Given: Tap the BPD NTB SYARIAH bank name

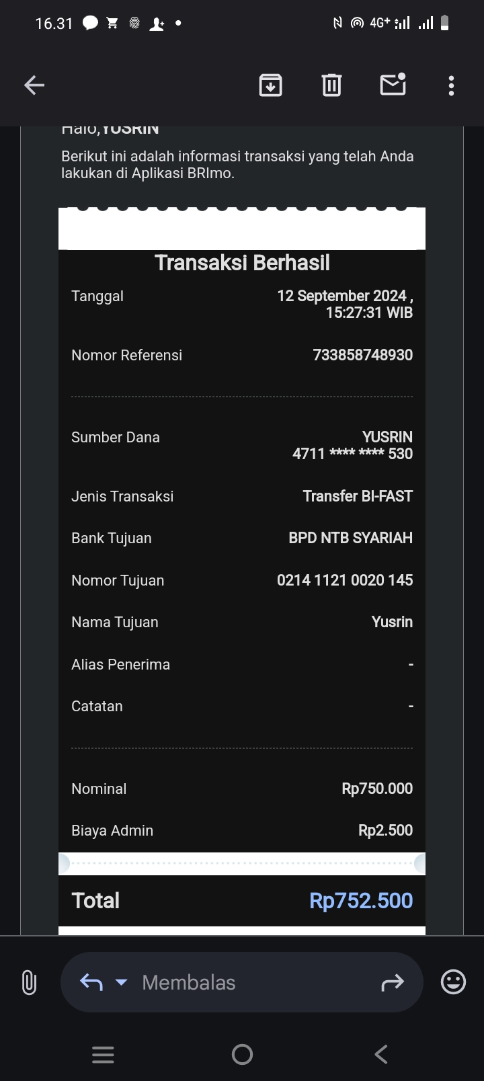Looking at the screenshot, I should click(x=350, y=538).
